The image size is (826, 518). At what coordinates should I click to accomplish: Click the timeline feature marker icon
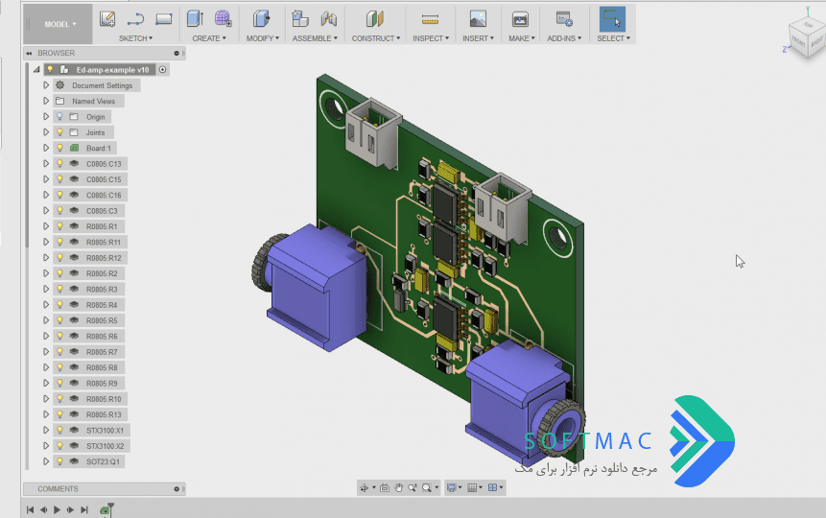[x=106, y=509]
